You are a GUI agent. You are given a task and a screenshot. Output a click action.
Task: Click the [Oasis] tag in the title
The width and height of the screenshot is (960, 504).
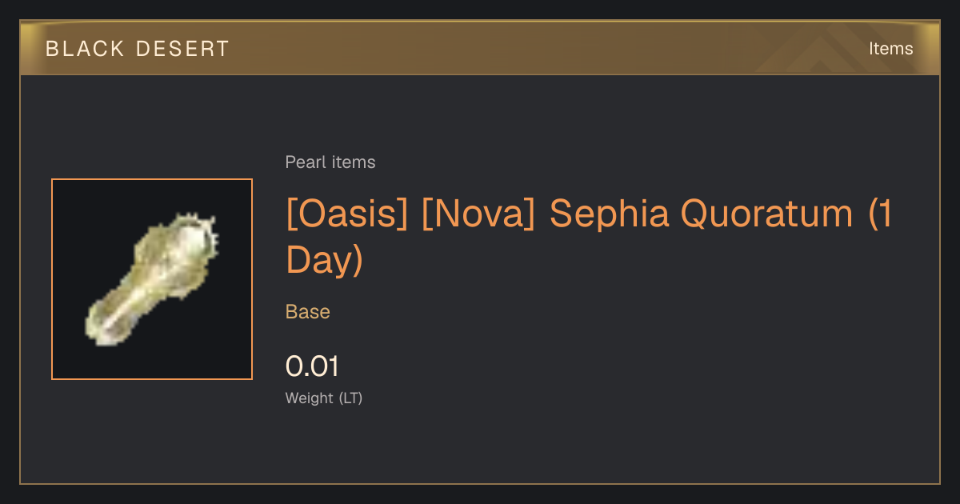(x=346, y=215)
